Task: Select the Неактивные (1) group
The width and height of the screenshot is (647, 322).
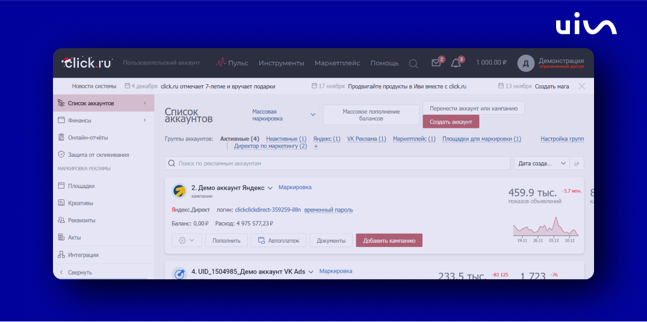Action: (286, 139)
